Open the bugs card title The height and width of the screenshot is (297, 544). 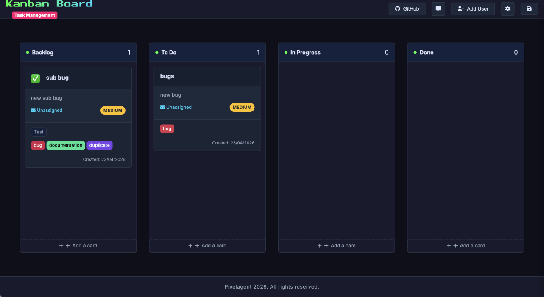[x=167, y=76]
